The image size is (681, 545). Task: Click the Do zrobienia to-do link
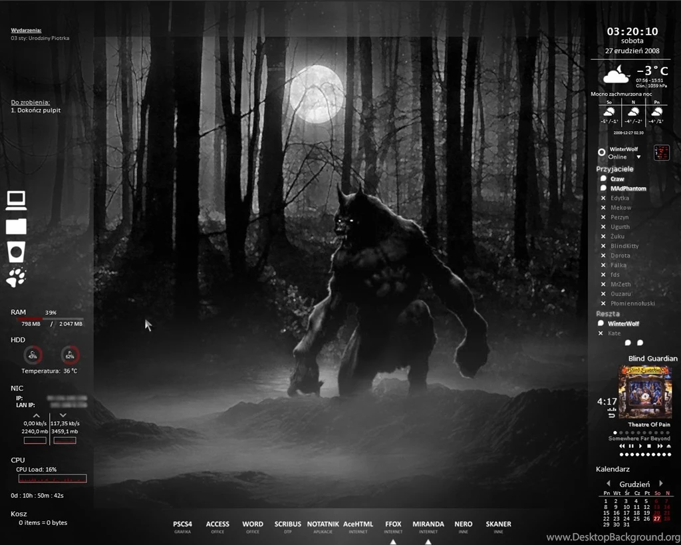pos(30,101)
